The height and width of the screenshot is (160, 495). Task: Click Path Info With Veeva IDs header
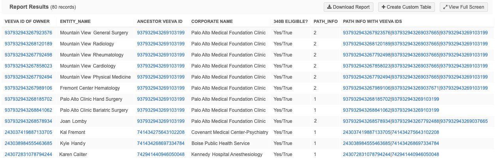coord(373,21)
